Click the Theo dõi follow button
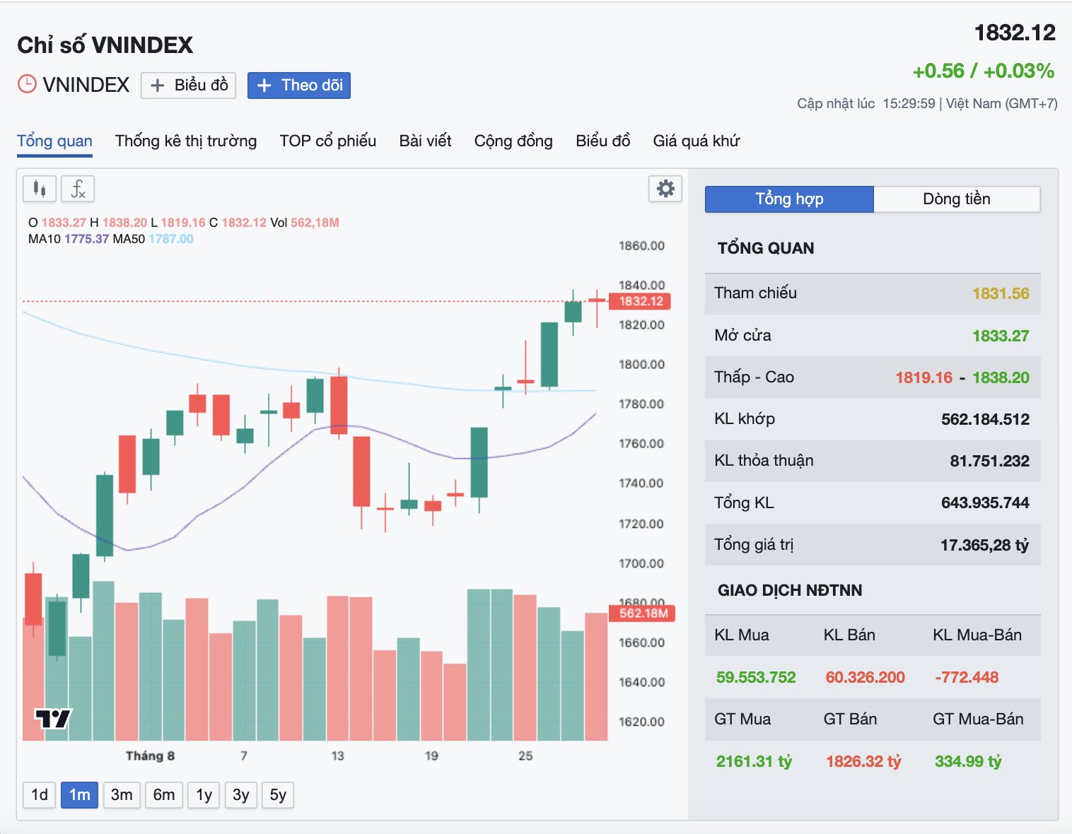The width and height of the screenshot is (1072, 834). (x=299, y=86)
